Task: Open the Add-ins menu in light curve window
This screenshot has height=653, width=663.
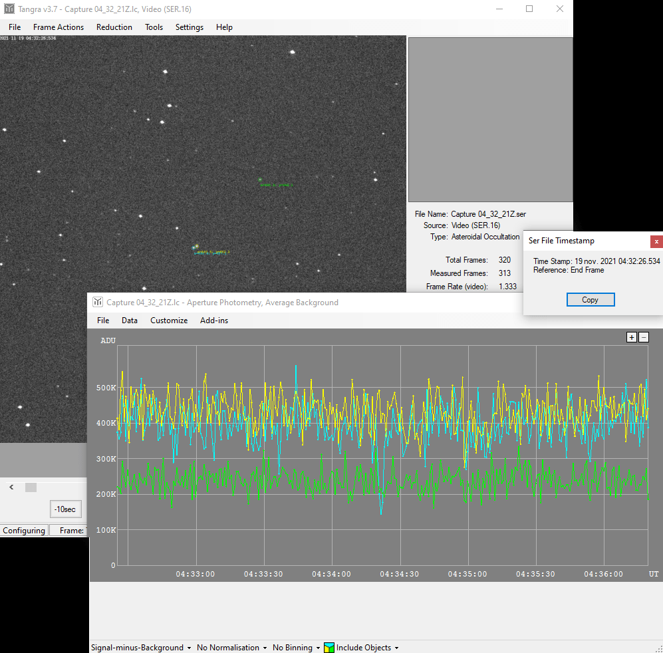Action: (213, 321)
